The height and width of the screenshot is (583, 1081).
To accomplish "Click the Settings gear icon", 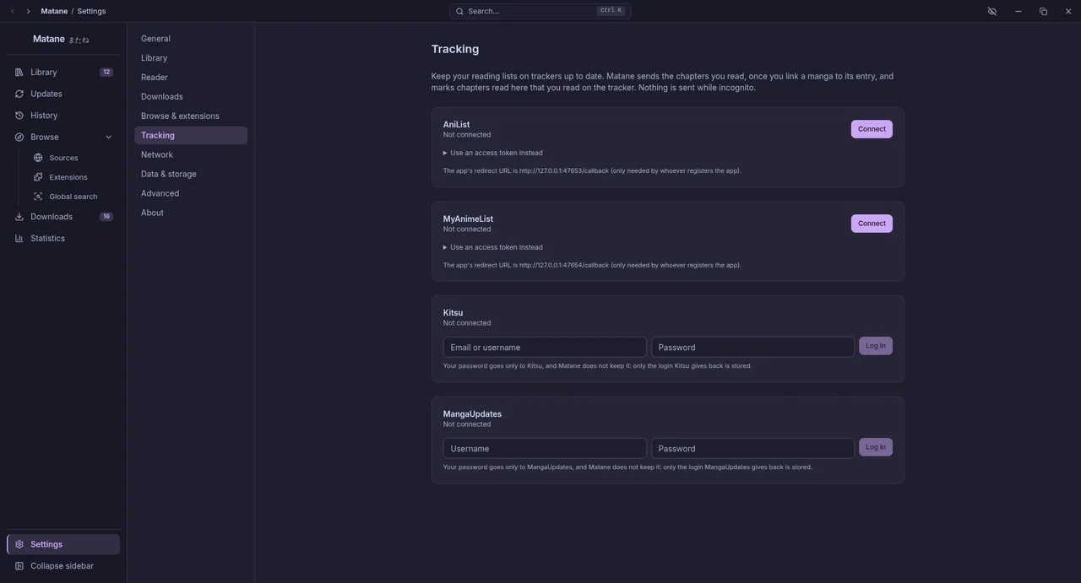I will click(19, 544).
